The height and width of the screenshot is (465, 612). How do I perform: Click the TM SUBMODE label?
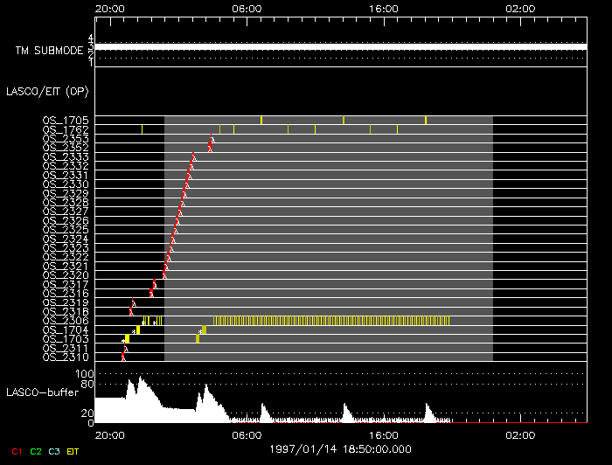coord(50,51)
